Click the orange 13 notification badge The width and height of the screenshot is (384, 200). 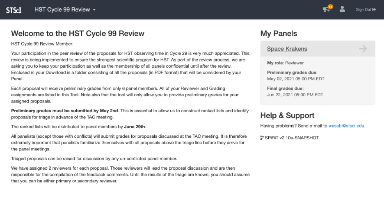pyautogui.click(x=331, y=7)
